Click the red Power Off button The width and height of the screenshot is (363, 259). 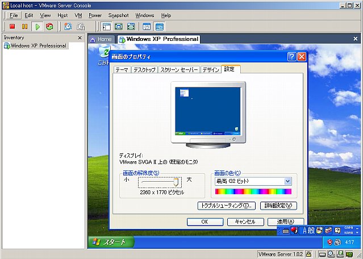[x=12, y=26]
